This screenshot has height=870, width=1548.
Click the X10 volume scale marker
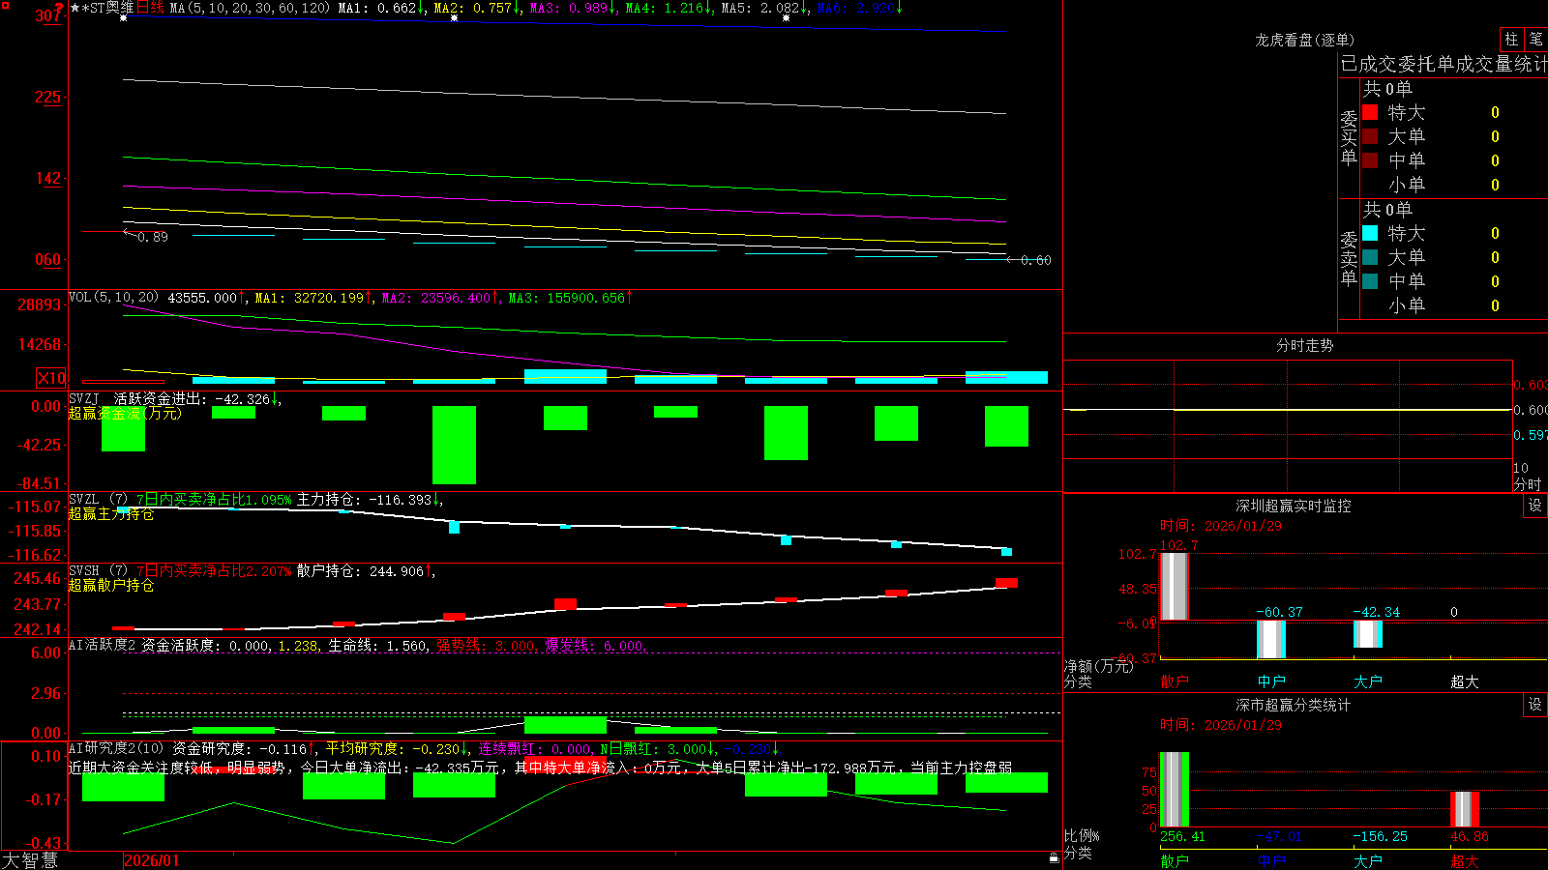51,378
